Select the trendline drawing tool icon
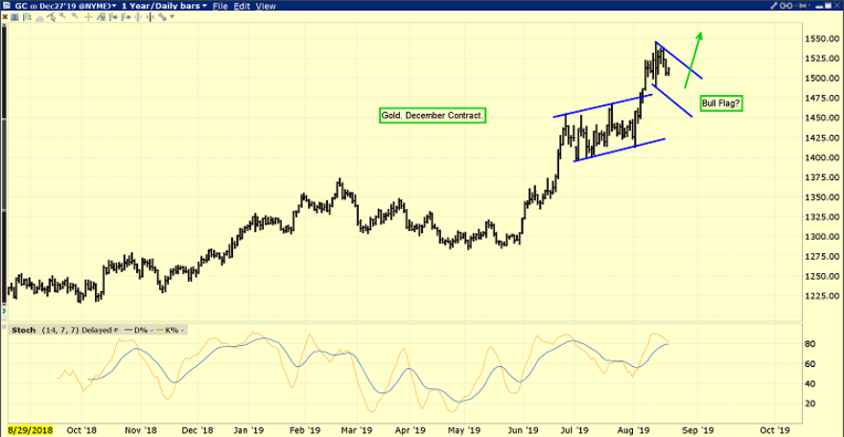 (x=51, y=17)
